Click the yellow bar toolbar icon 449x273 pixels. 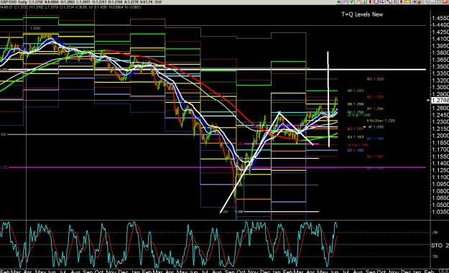(407, 1)
